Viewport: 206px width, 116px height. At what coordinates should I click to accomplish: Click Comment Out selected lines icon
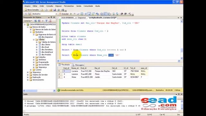pos(114,14)
